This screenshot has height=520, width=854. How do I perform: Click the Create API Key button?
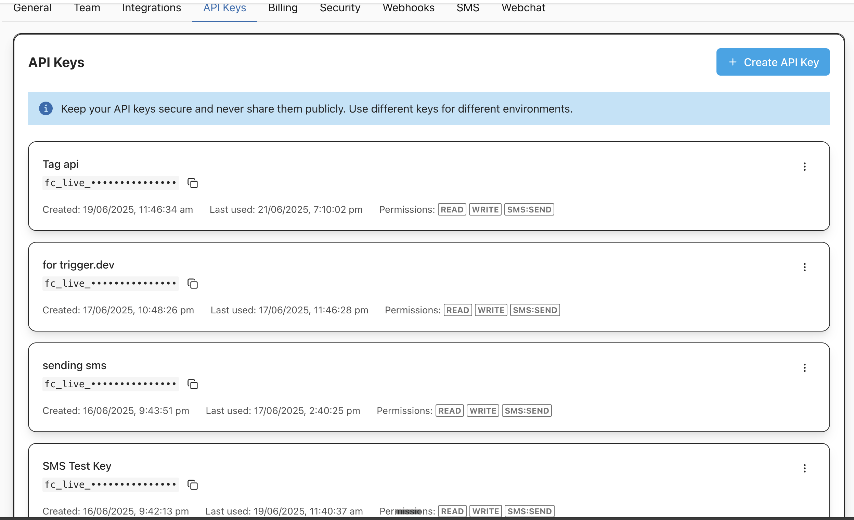773,62
